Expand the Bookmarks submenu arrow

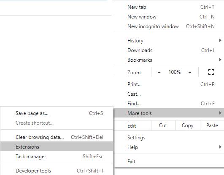[x=220, y=60]
